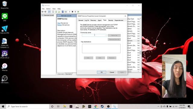The image size is (193, 109).
Task: Click the Services app icon on the taskbar
Action: [x=115, y=106]
